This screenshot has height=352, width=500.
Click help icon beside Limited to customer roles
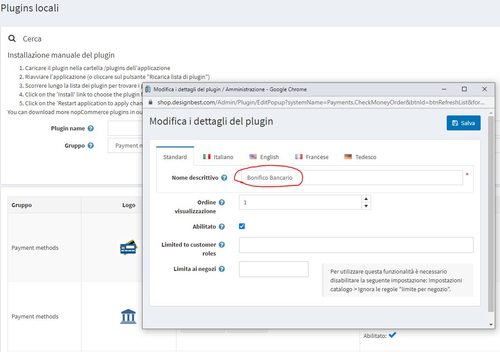[222, 245]
